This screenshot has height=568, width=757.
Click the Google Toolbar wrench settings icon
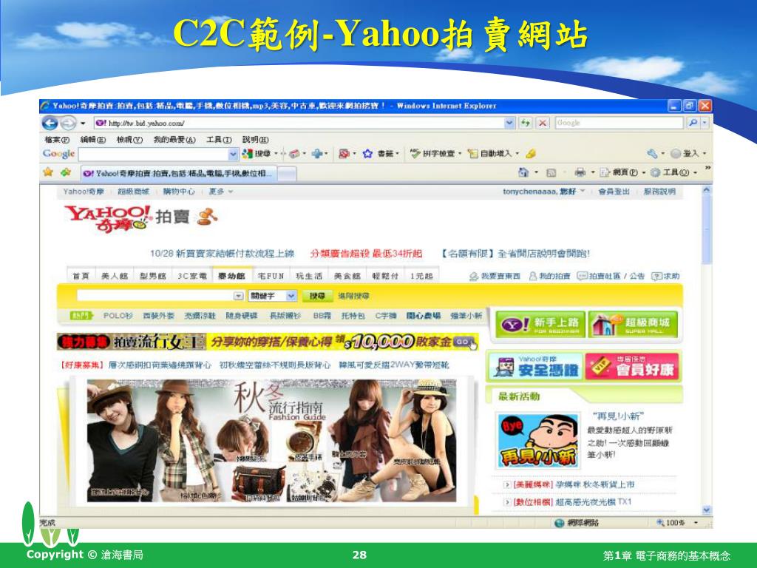(x=652, y=154)
